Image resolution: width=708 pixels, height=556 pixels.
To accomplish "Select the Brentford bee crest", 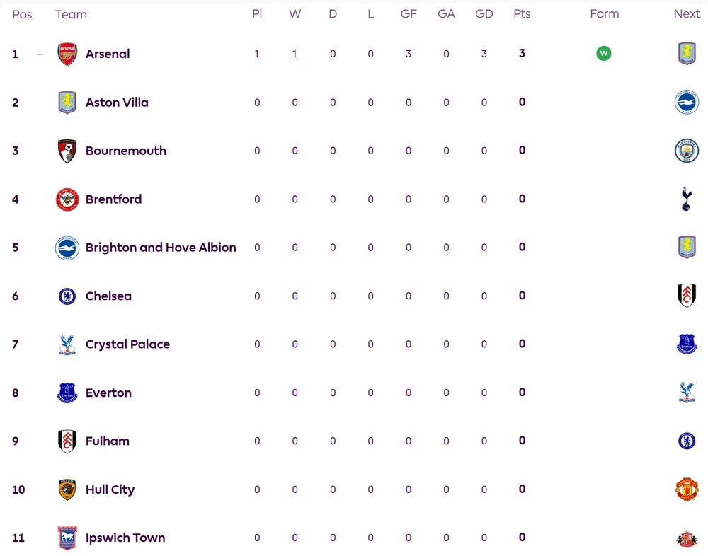I will point(67,199).
